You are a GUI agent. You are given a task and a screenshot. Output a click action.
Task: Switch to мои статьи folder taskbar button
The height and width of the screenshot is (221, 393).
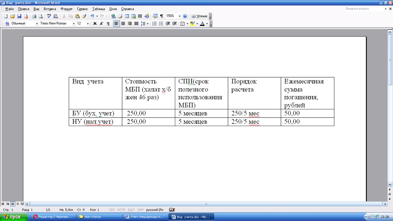click(99, 217)
